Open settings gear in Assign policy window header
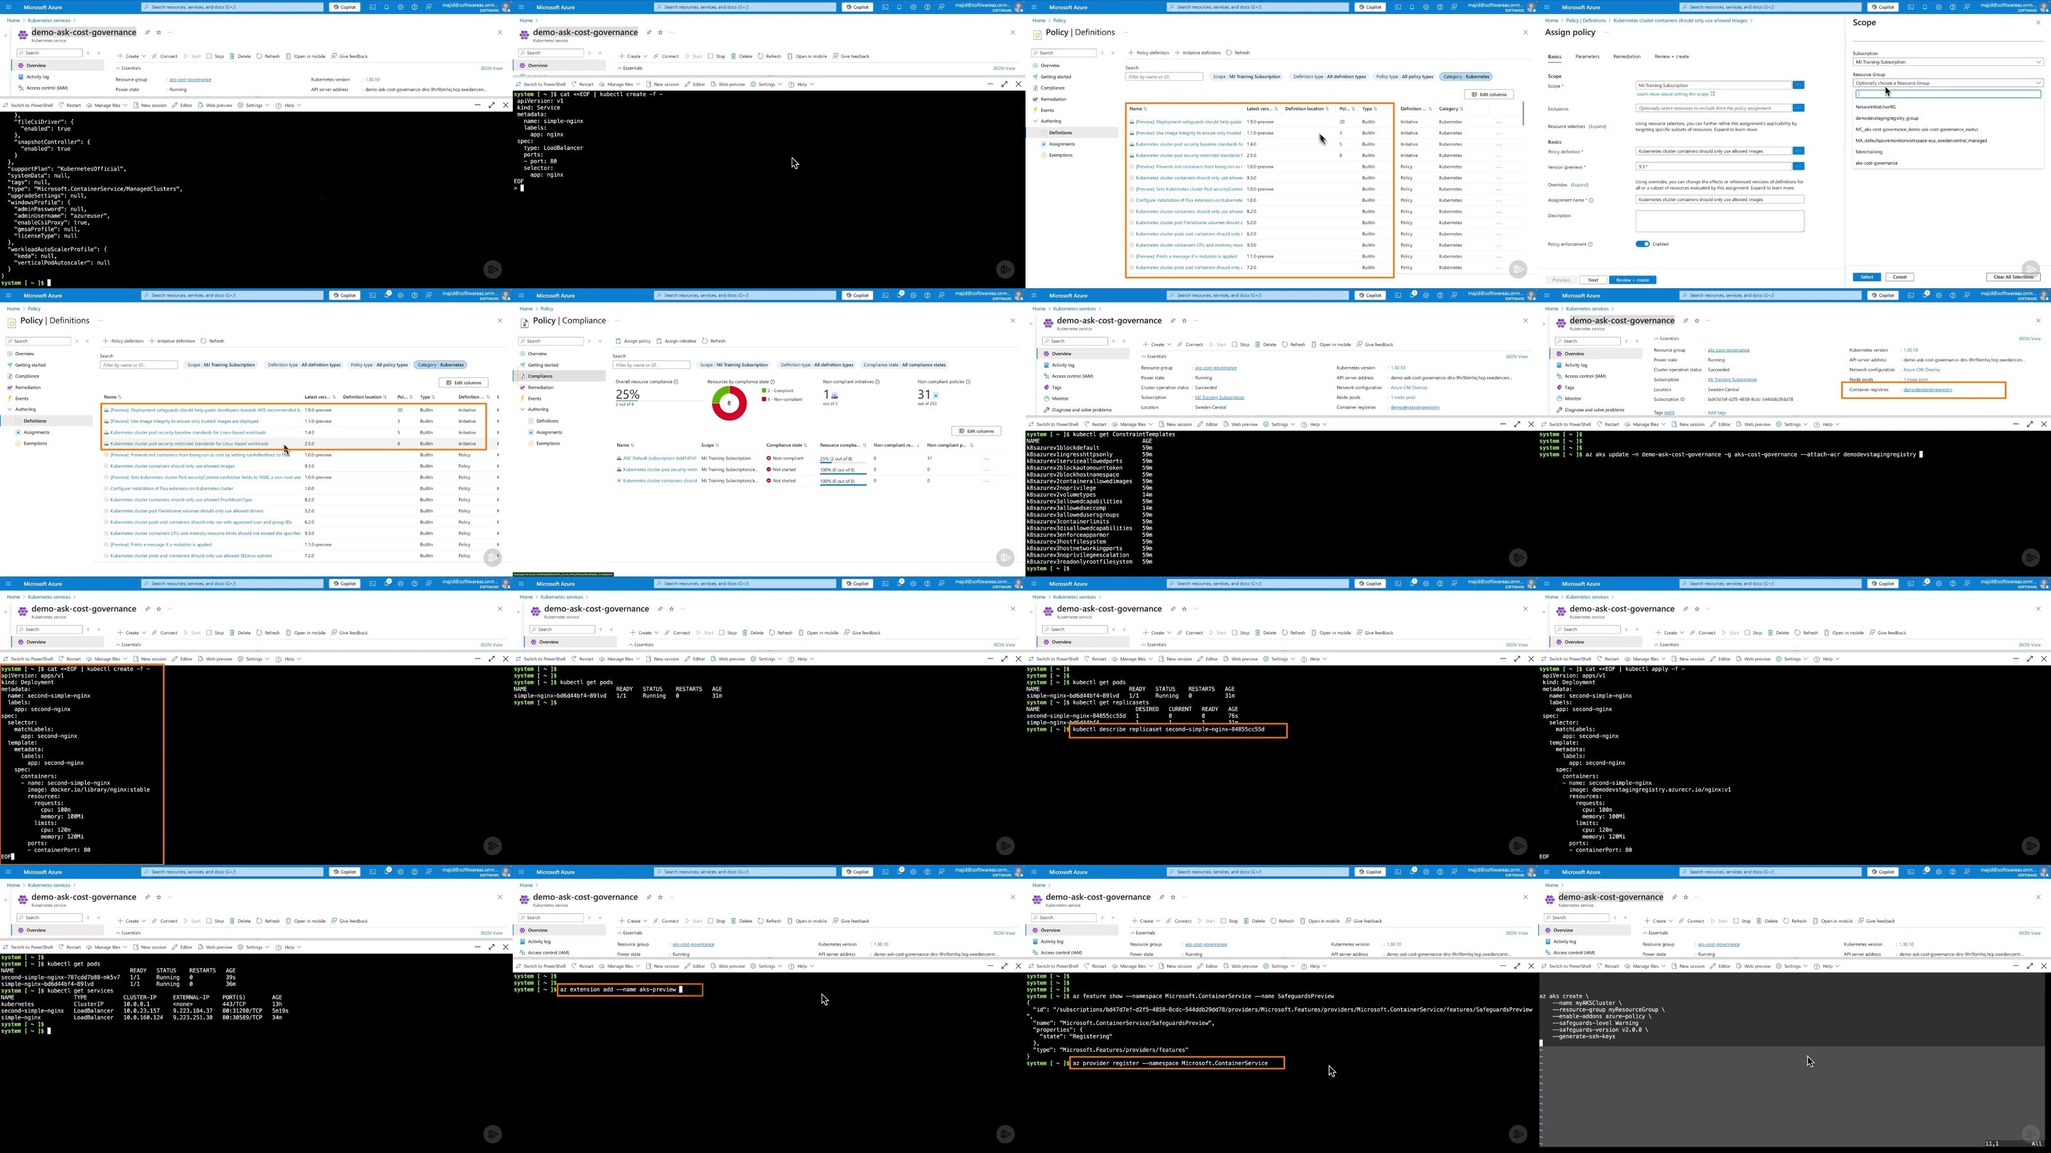Screen dimensions: 2051x1153 1939,7
